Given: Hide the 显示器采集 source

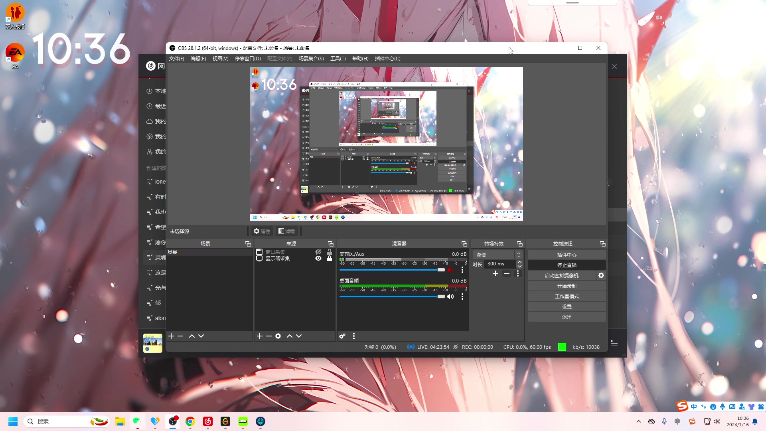Looking at the screenshot, I should tap(318, 258).
